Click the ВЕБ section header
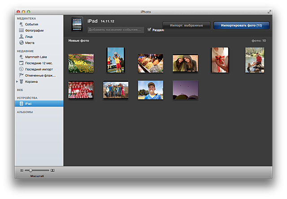 pos(20,90)
